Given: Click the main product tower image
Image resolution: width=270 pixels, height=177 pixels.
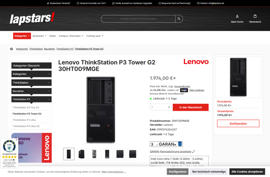Looking at the screenshot, I should tap(101, 110).
